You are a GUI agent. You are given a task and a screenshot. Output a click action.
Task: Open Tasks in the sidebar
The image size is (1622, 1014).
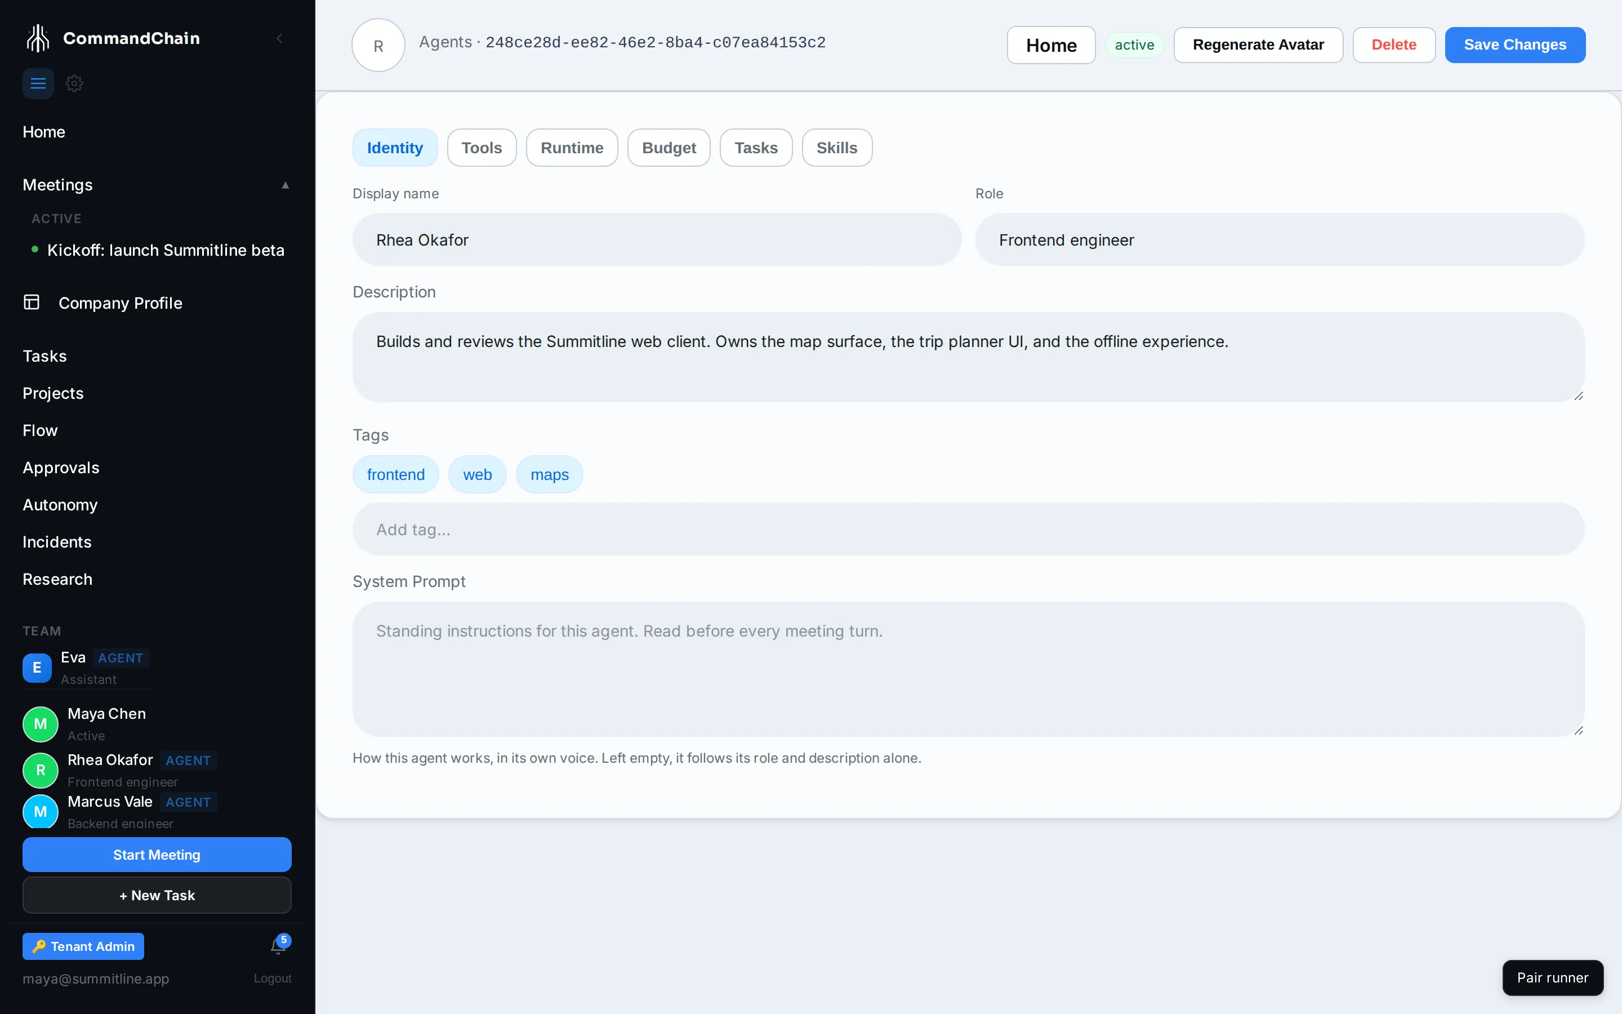click(45, 356)
